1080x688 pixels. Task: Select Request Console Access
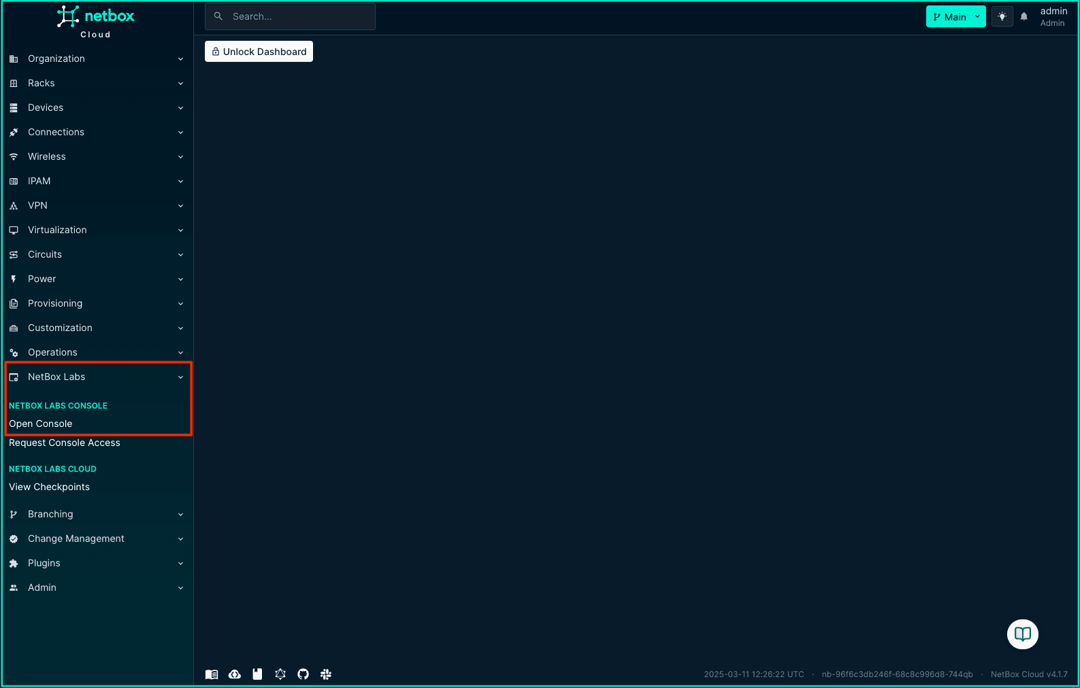click(x=65, y=443)
